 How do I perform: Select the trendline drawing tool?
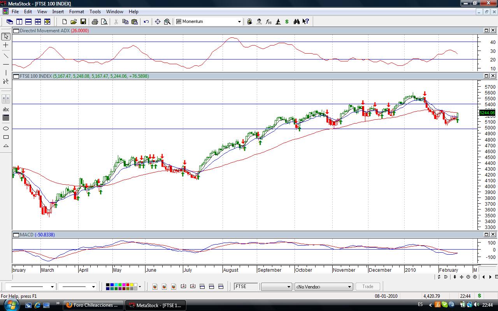coord(6,55)
